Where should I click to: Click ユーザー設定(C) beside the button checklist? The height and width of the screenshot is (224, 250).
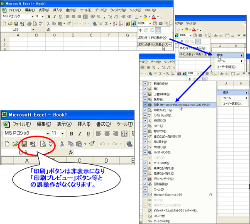[x=232, y=104]
